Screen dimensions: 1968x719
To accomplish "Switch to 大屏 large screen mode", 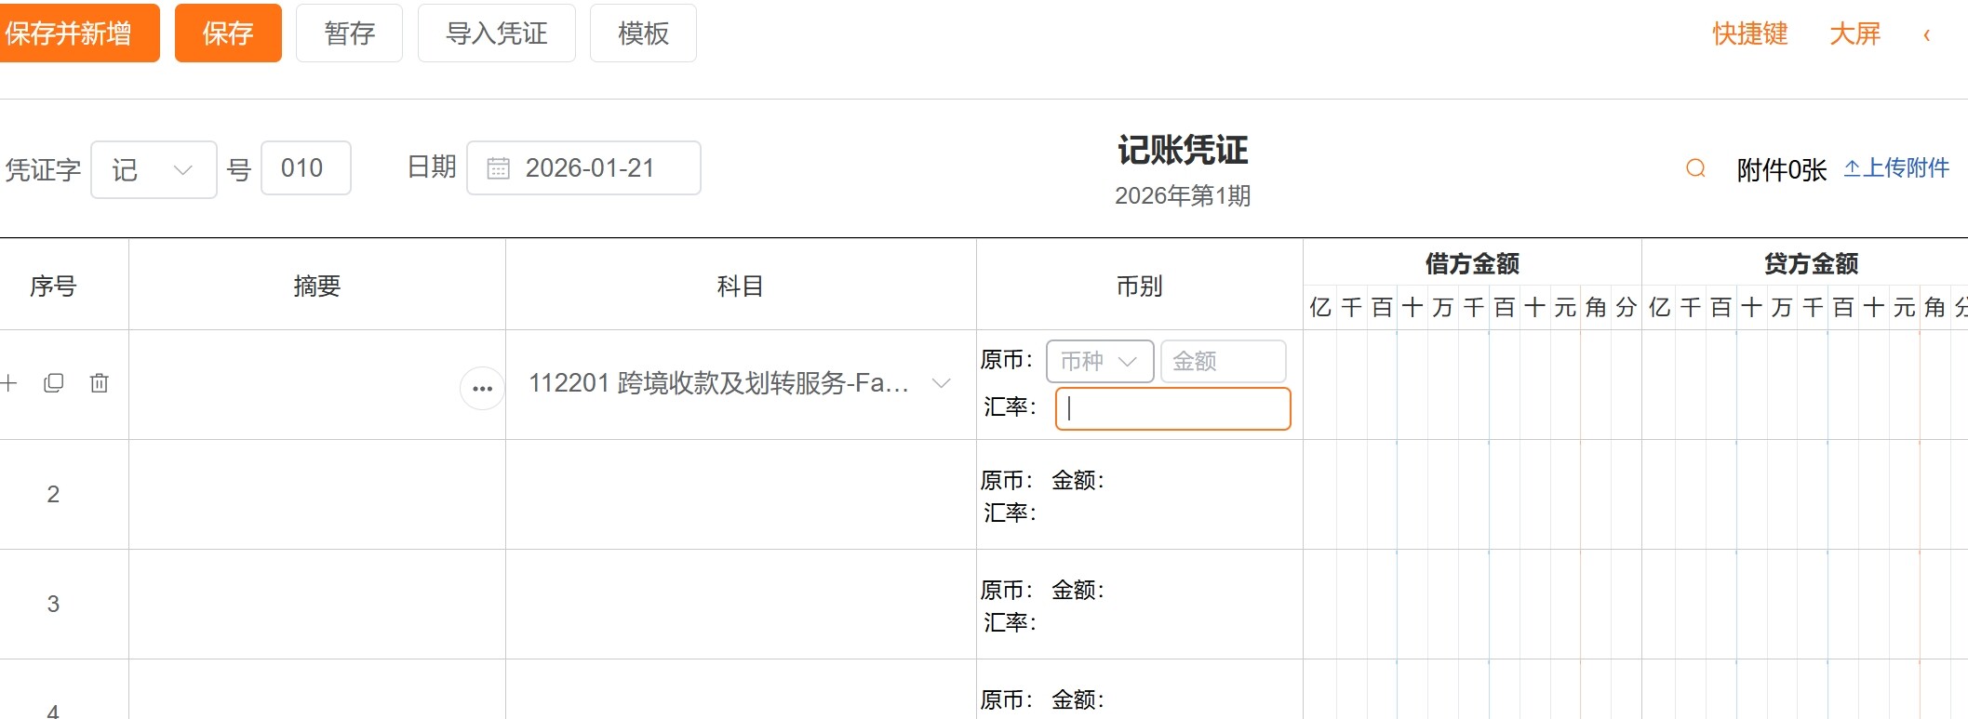I will tap(1854, 34).
